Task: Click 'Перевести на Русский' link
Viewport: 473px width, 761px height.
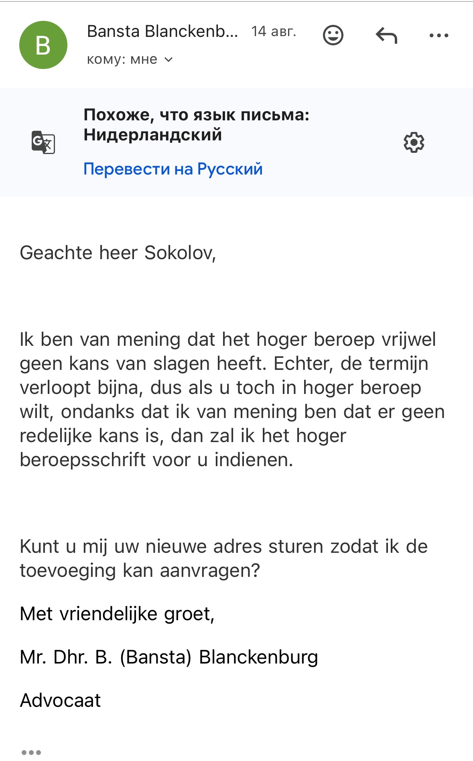Action: (x=173, y=169)
